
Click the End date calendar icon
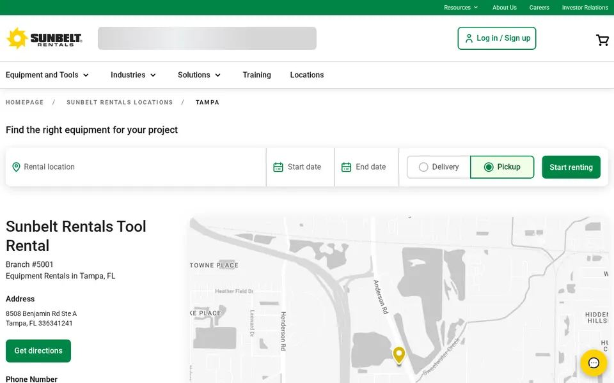(x=346, y=167)
